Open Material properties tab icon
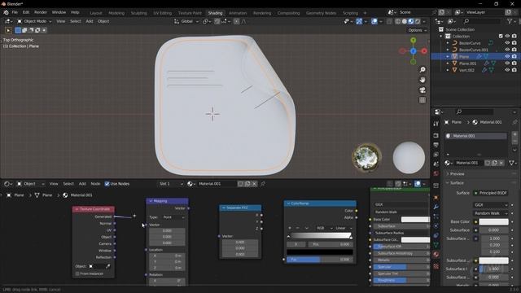This screenshot has width=521, height=293. point(436,255)
